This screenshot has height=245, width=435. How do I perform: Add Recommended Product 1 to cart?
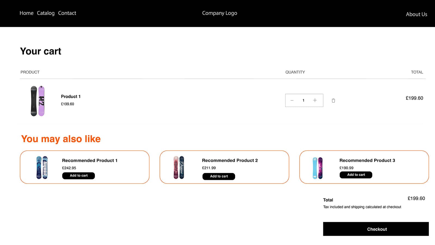pyautogui.click(x=79, y=176)
